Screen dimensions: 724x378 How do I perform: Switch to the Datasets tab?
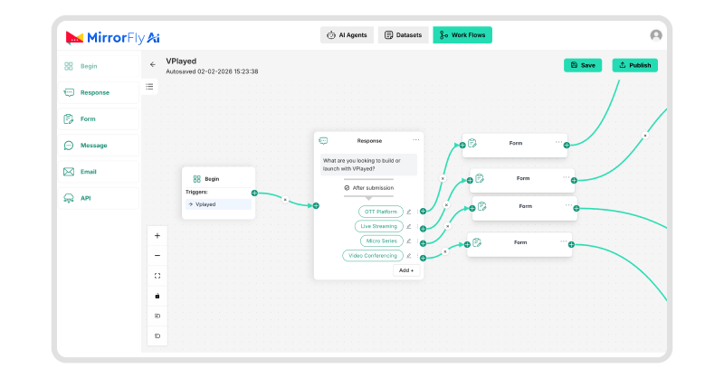(x=403, y=35)
